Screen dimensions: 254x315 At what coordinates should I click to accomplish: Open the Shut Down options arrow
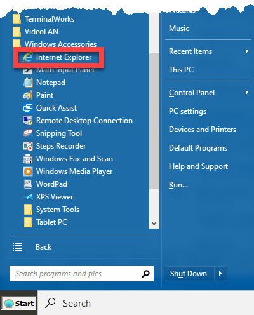220,274
